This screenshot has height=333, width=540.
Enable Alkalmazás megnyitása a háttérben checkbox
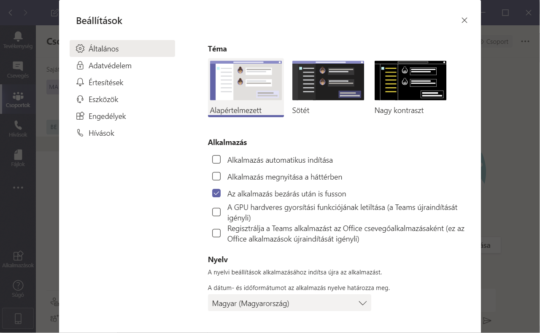[x=216, y=177]
